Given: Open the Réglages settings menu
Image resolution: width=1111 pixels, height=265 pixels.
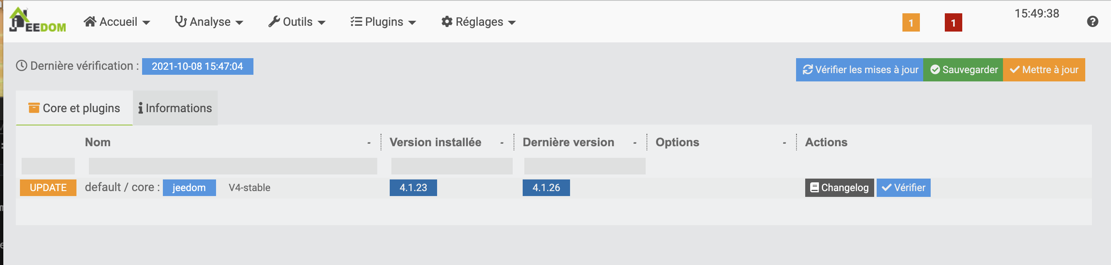Looking at the screenshot, I should coord(478,22).
